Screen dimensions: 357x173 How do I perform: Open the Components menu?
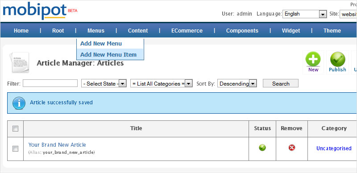(x=242, y=31)
